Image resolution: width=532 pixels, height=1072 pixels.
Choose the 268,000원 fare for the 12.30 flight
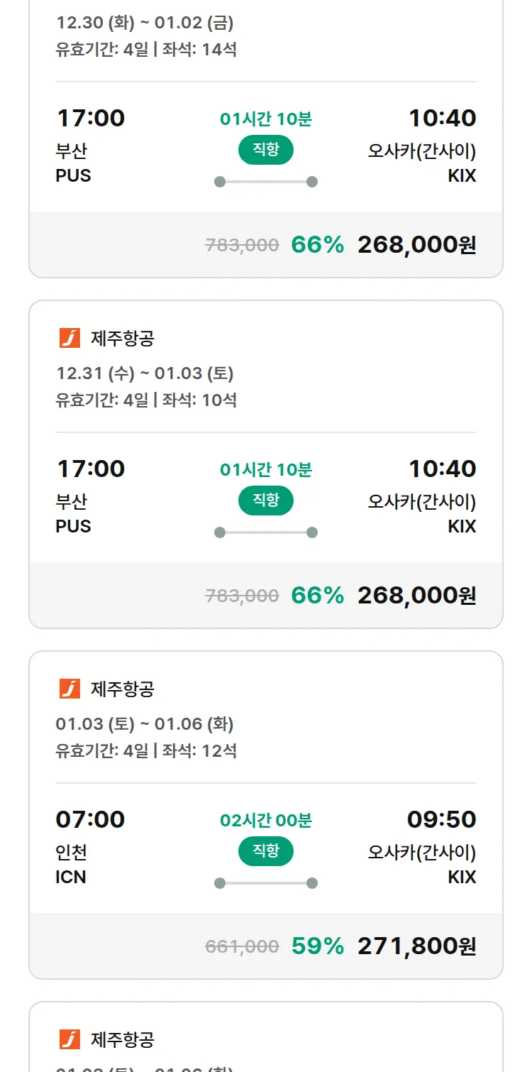click(416, 244)
